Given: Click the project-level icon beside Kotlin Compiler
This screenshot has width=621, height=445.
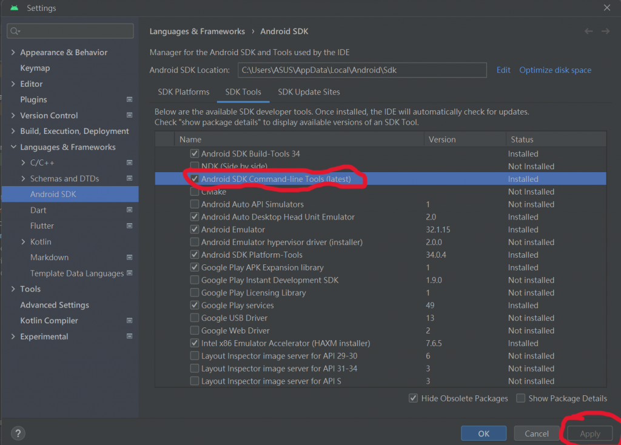Looking at the screenshot, I should point(130,320).
